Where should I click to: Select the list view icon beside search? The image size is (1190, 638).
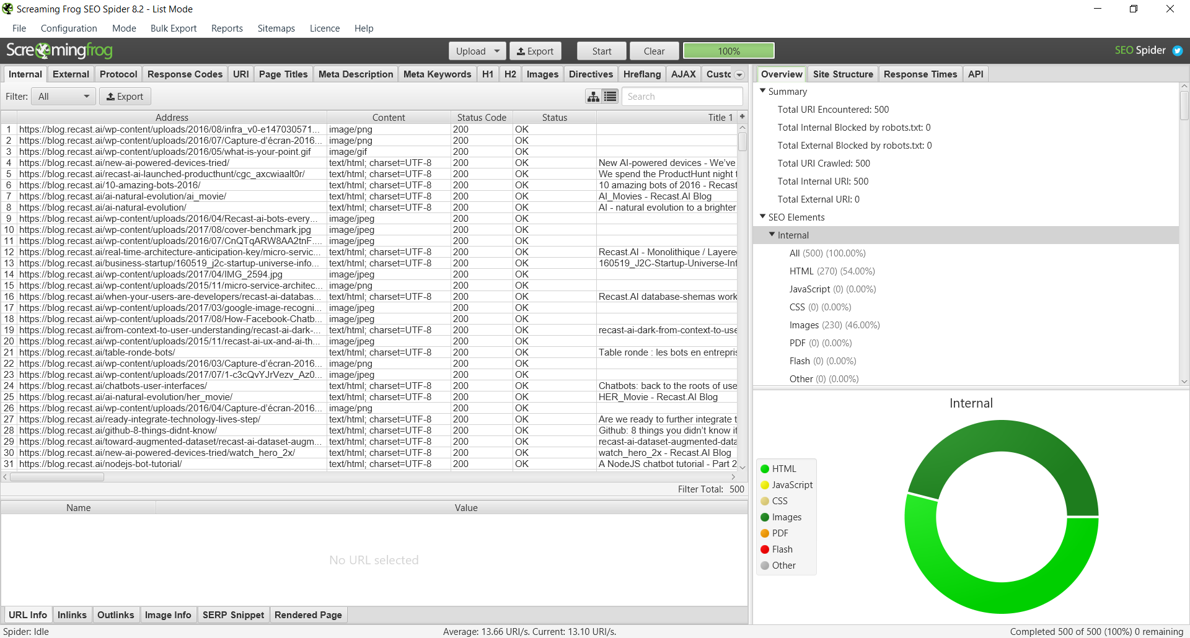pyautogui.click(x=610, y=96)
